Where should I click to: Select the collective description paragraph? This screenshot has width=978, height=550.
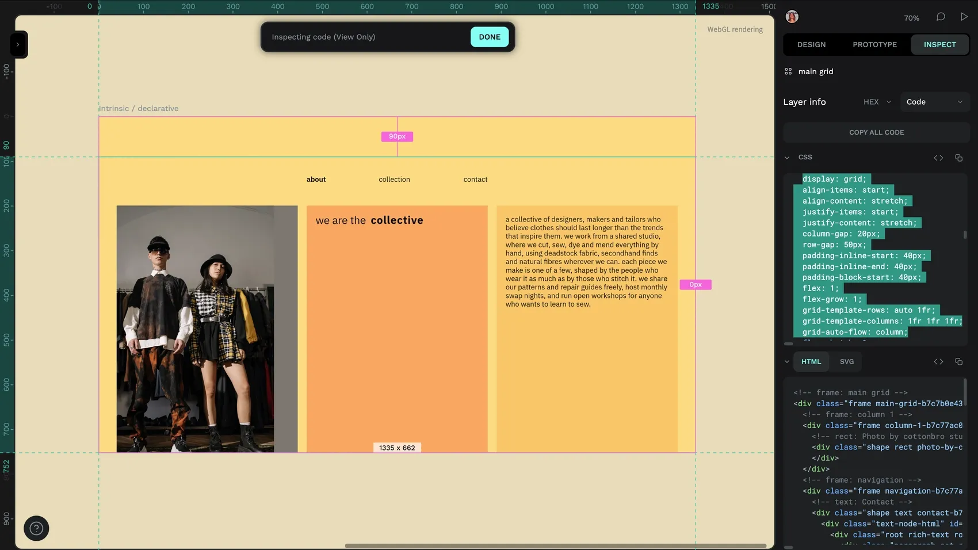coord(586,262)
